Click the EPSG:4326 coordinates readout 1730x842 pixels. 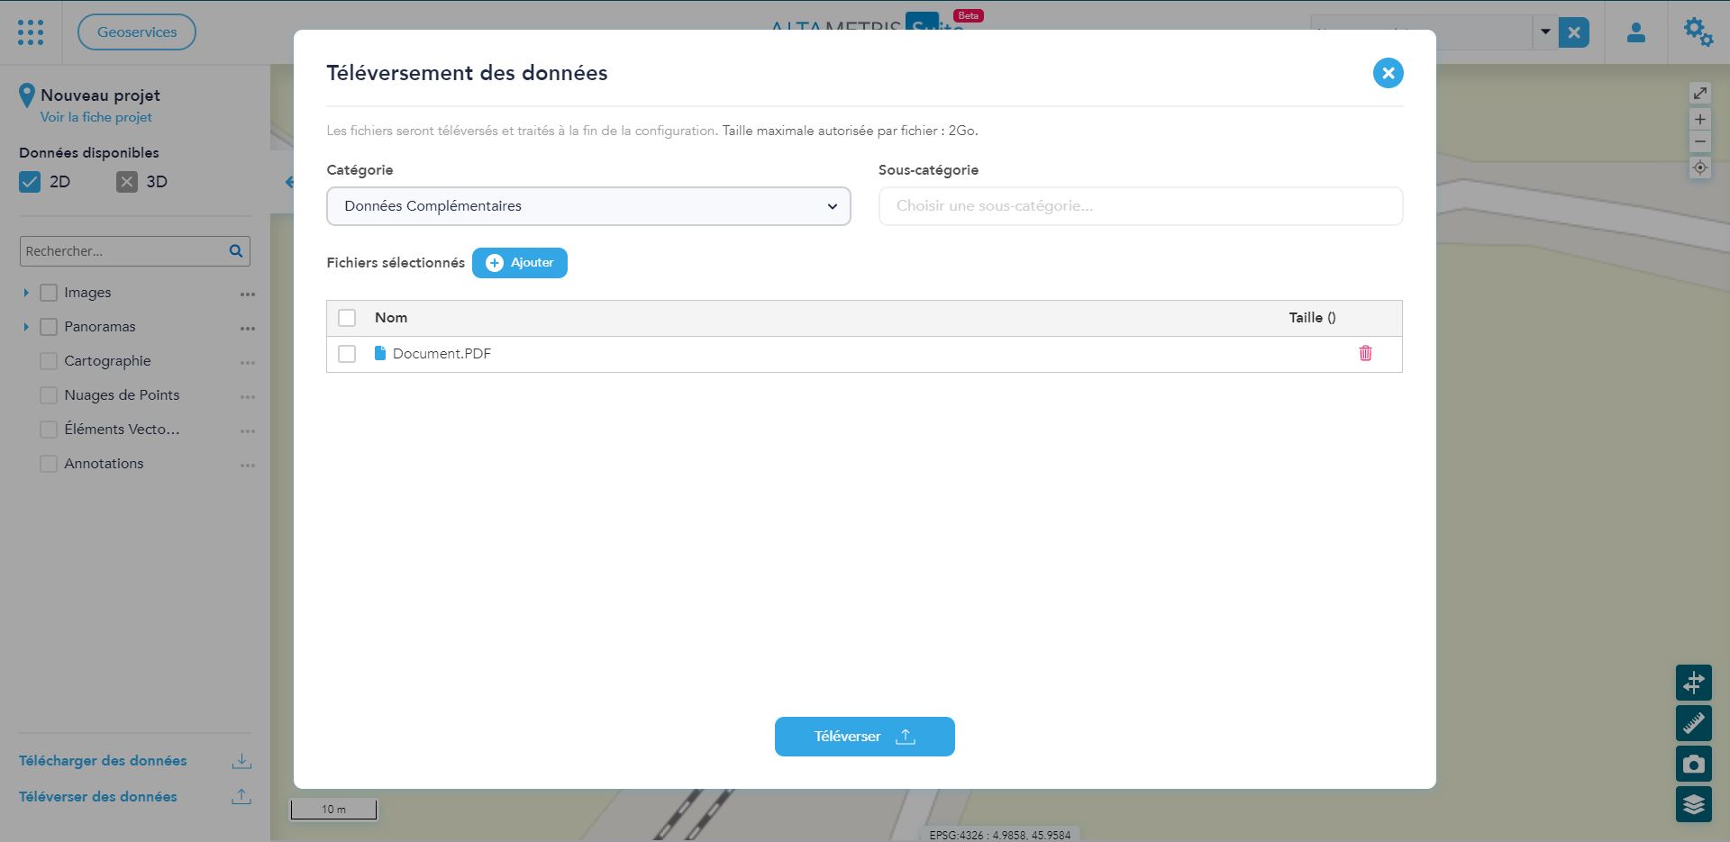[1000, 835]
